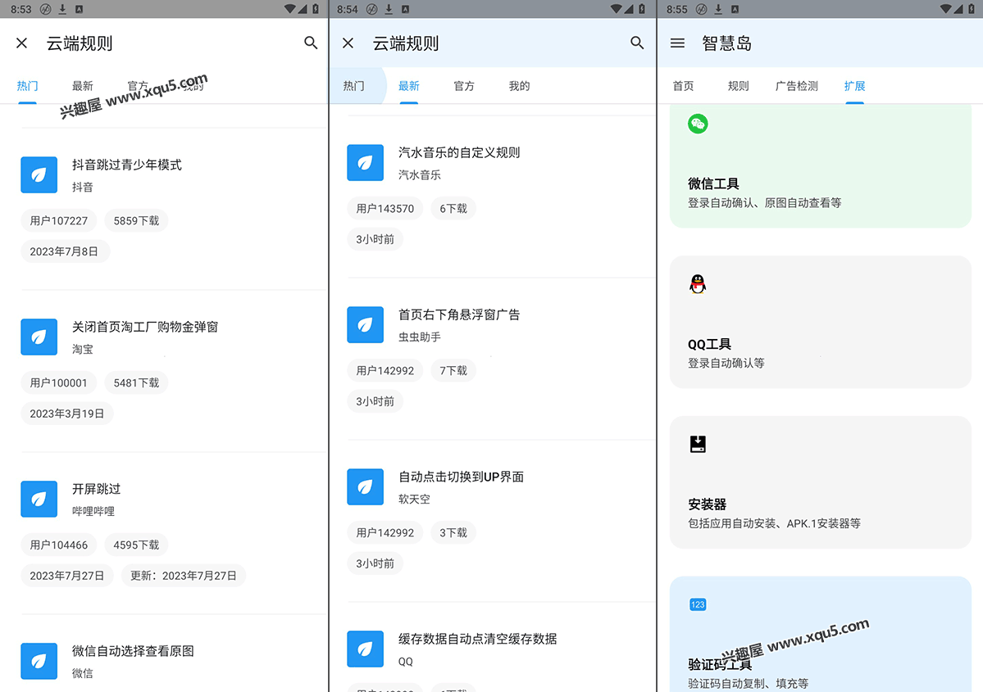Tap download status icon at 8:53
983x692 pixels.
click(x=62, y=9)
